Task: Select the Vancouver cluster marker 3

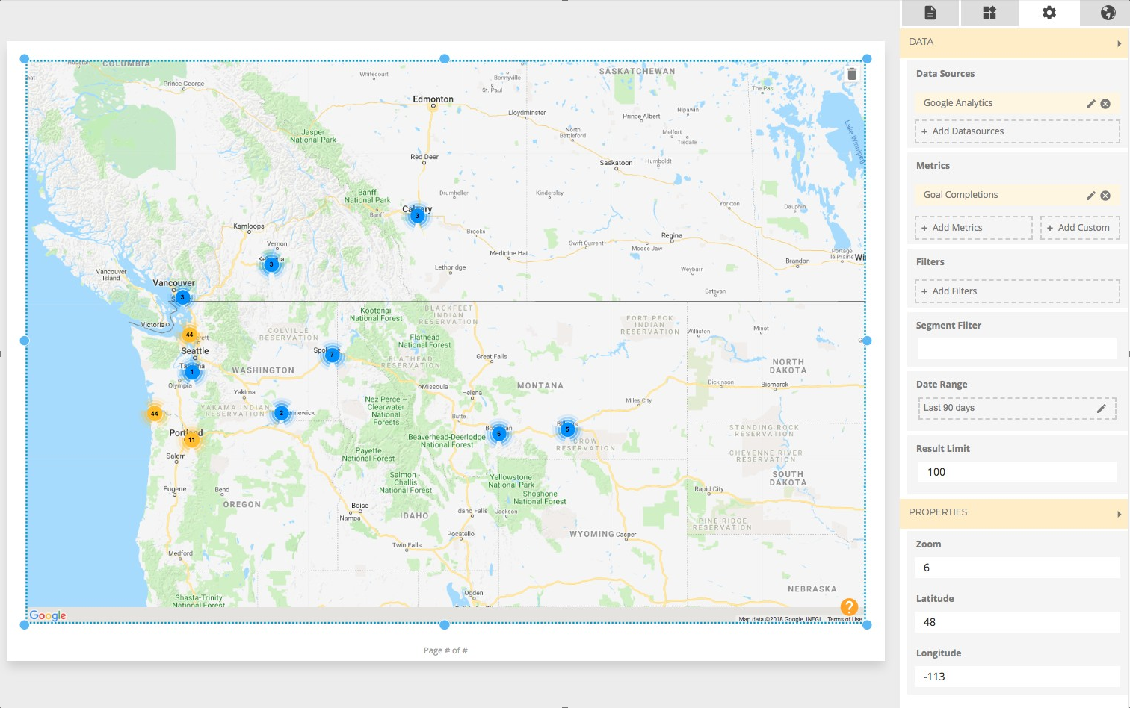Action: click(182, 297)
